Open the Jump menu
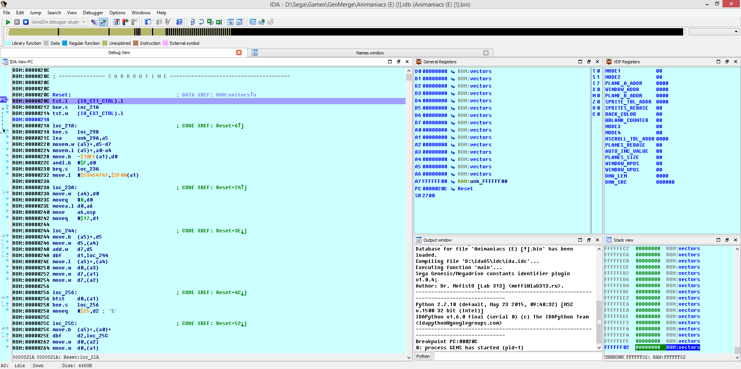Screen dimensions: 741x369 (x=36, y=13)
